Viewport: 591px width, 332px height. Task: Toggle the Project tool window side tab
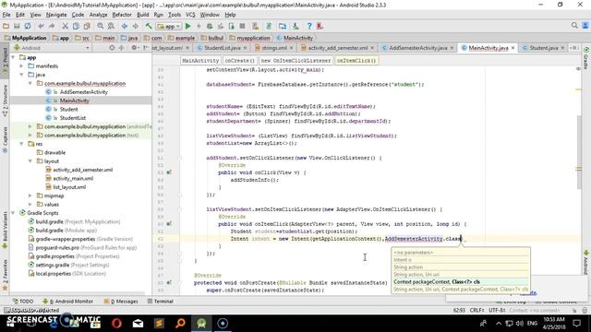[x=5, y=60]
